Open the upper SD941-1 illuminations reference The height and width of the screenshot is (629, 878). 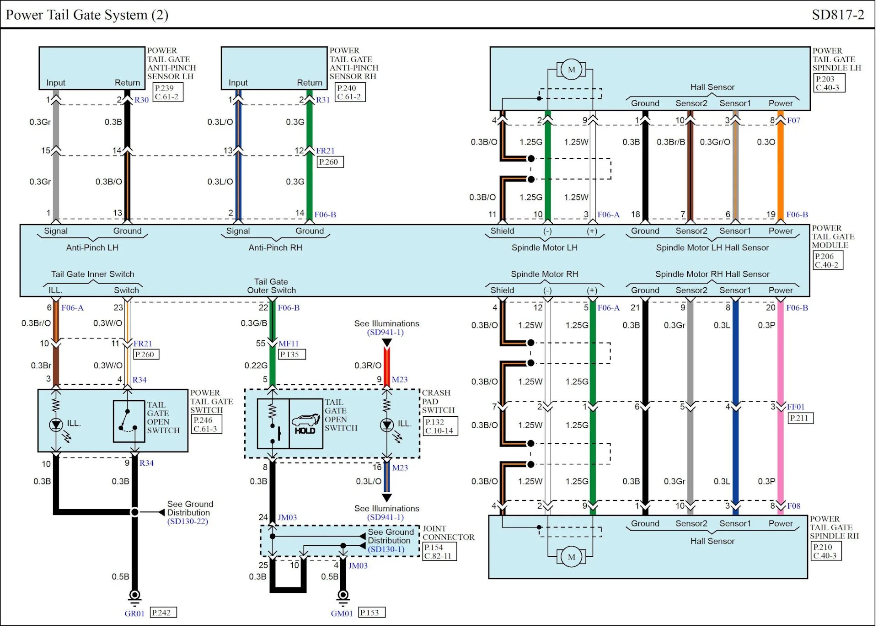[385, 332]
